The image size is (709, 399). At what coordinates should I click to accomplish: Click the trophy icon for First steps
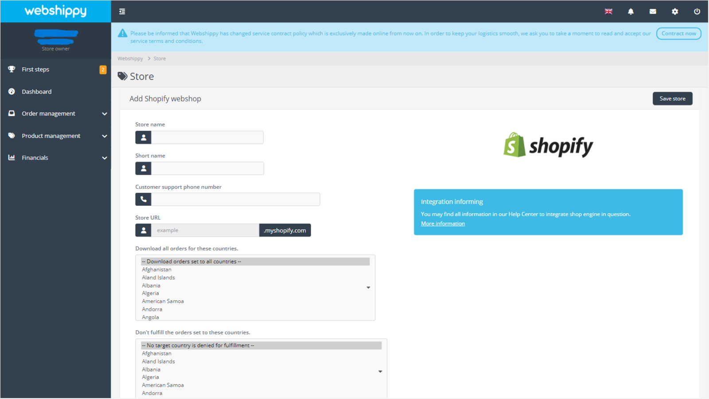click(12, 69)
